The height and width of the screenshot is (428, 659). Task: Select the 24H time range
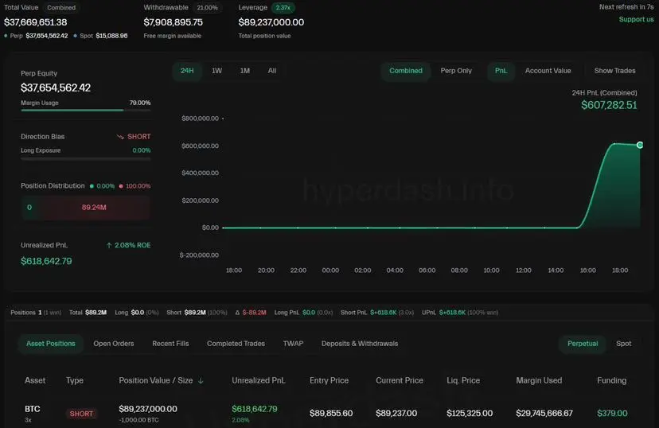[187, 71]
